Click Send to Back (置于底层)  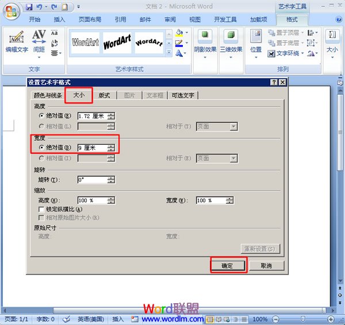283,43
